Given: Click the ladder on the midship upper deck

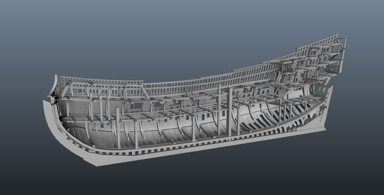Looking at the screenshot, I should [x=190, y=91].
